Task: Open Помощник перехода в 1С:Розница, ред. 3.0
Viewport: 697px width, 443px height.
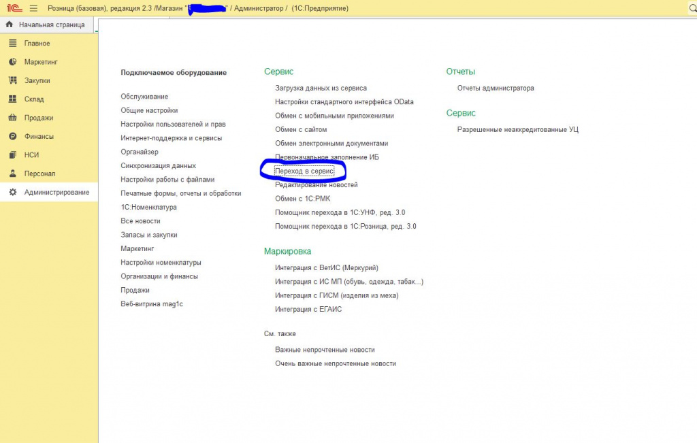Action: pyautogui.click(x=345, y=226)
